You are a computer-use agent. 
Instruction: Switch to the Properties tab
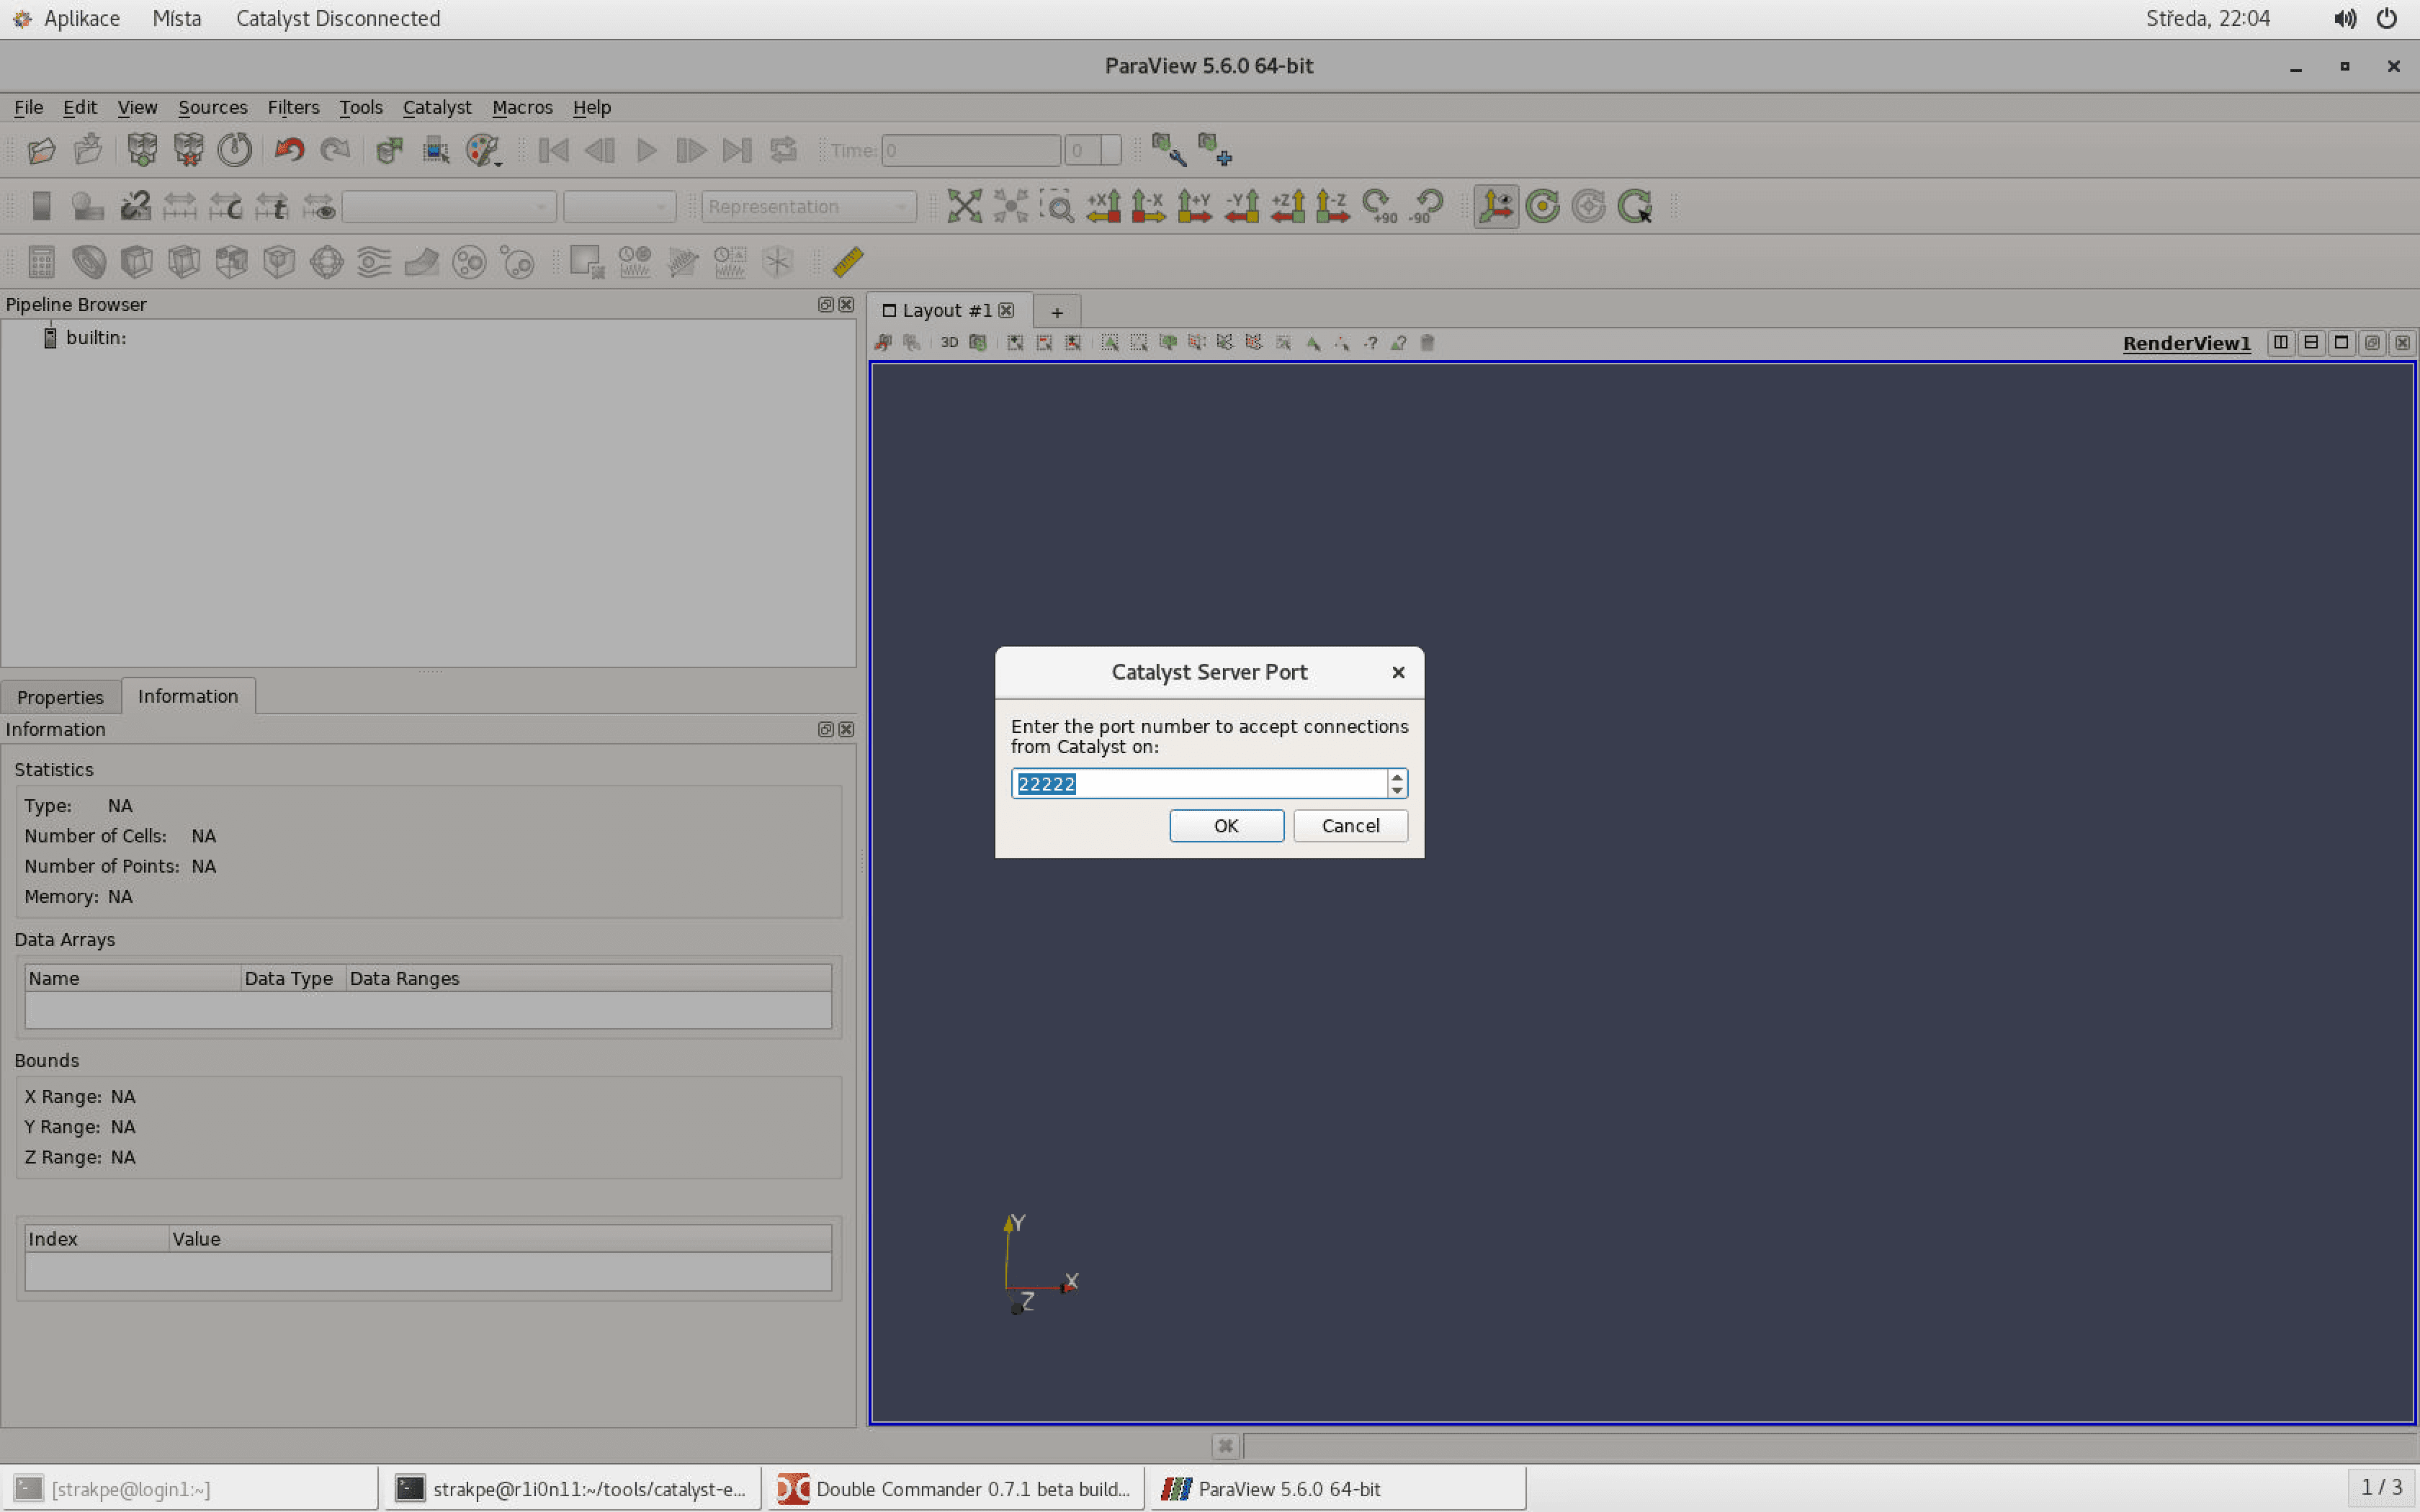pyautogui.click(x=60, y=696)
